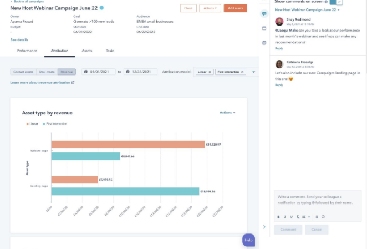Click info icon next to Show comments on screen
Screen dimensions: 367x249
(x=326, y=2)
